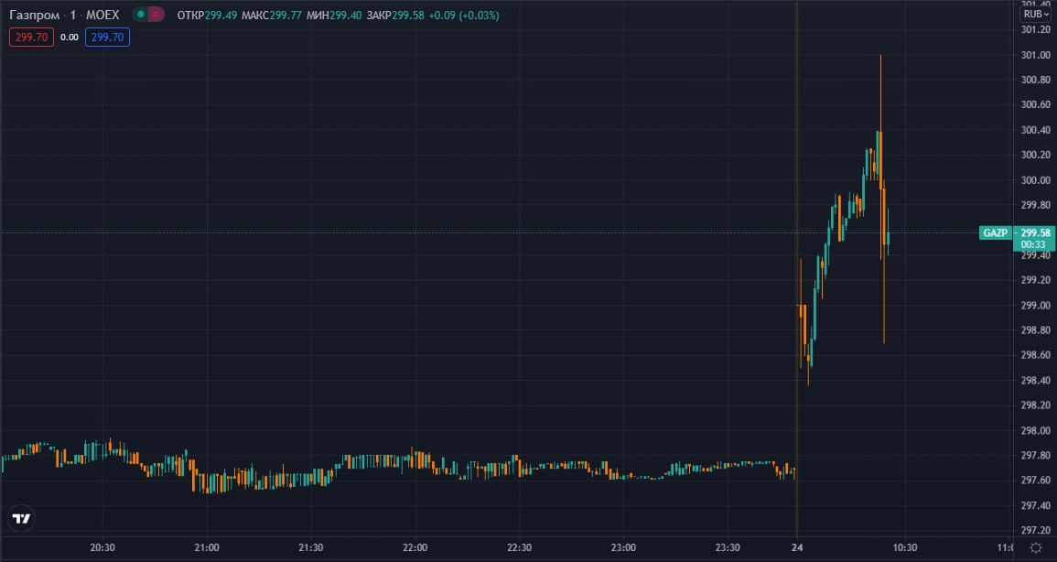Click the 297.40 price axis label

click(x=1035, y=505)
